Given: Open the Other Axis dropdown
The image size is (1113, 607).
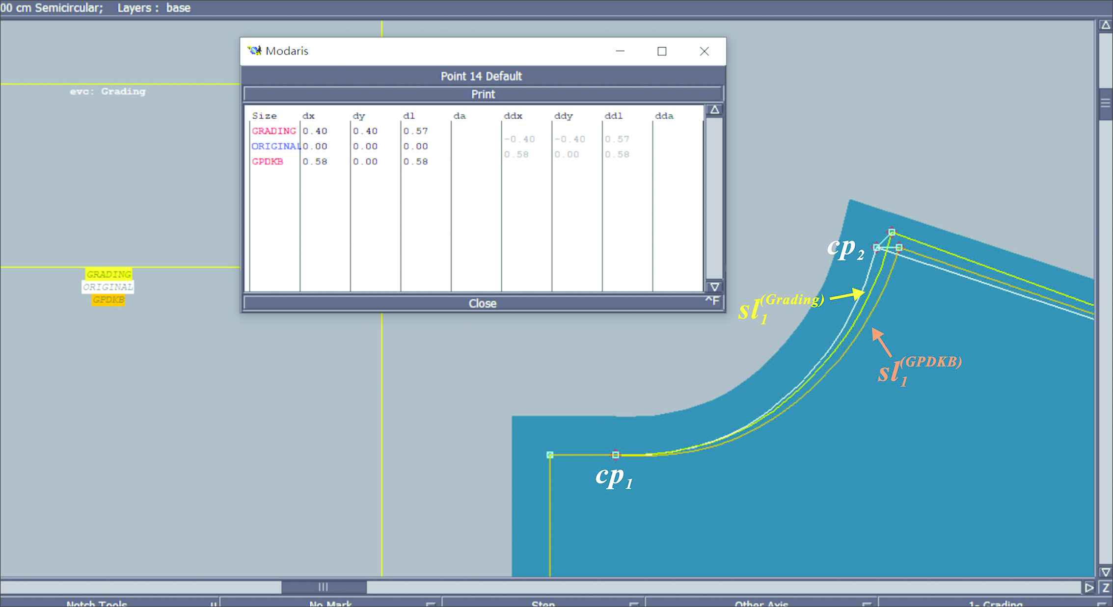Looking at the screenshot, I should pyautogui.click(x=761, y=604).
